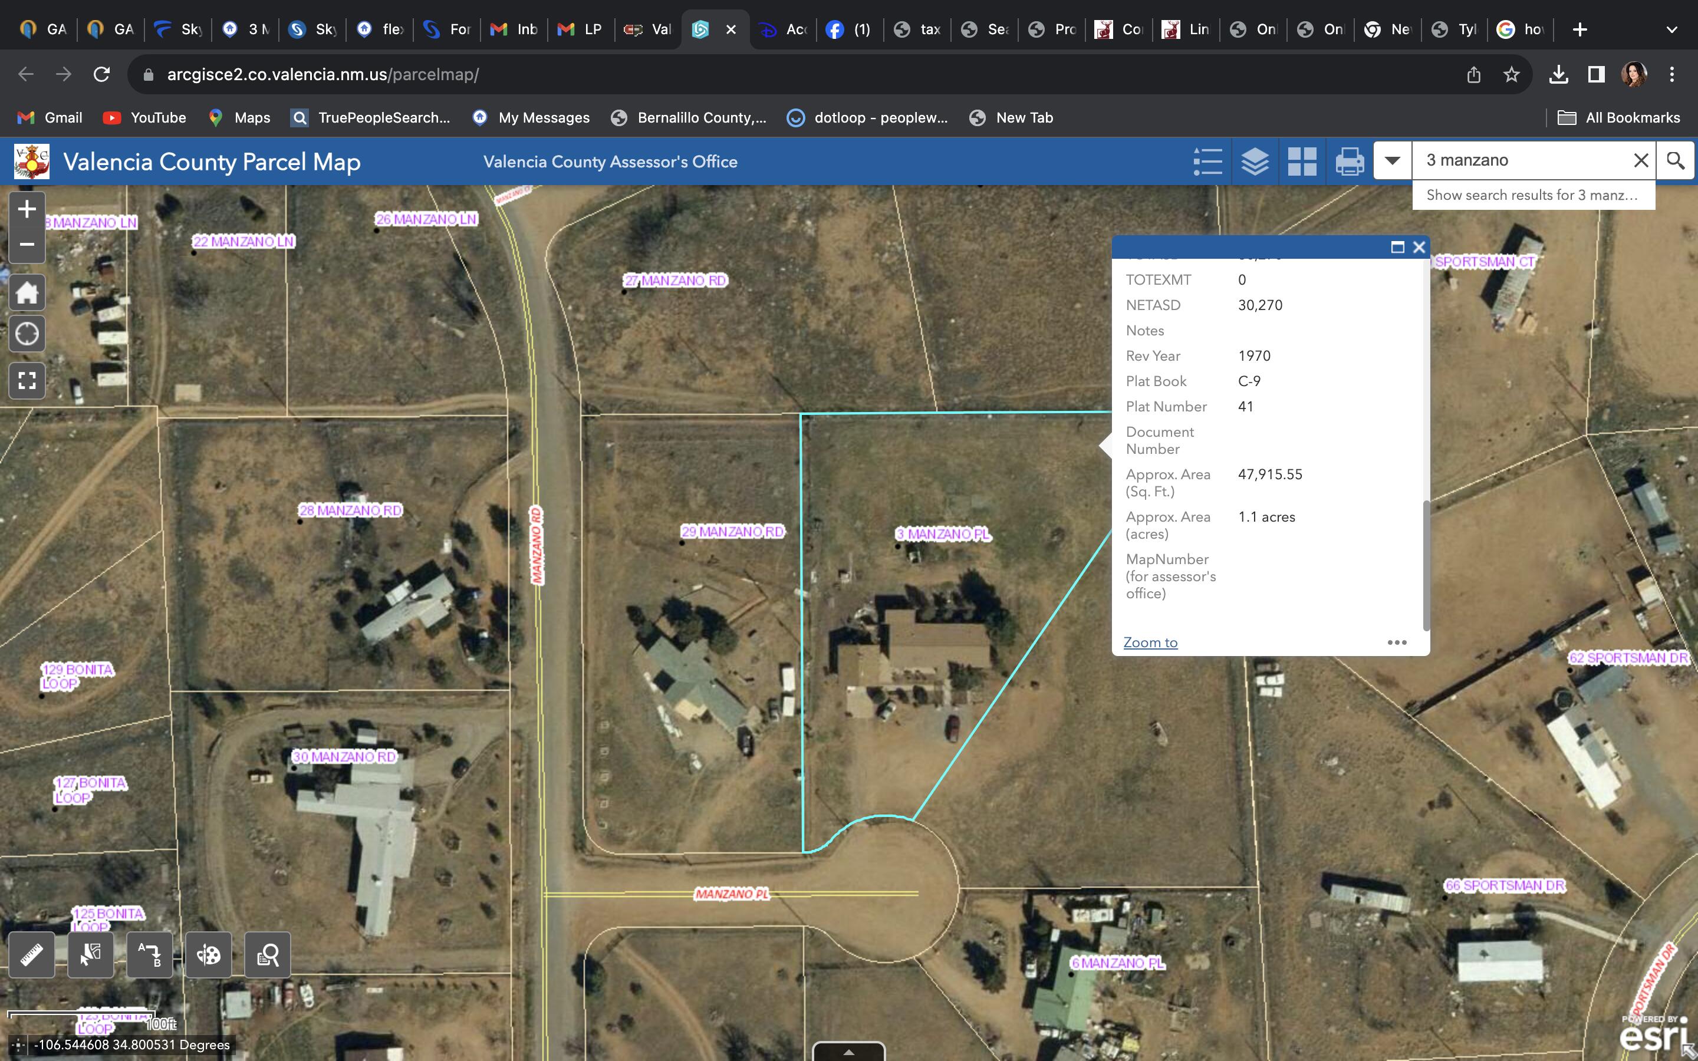The image size is (1698, 1061).
Task: Zoom in on the parcel map
Action: click(x=27, y=209)
